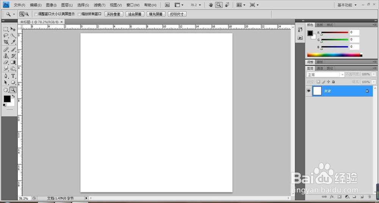Toggle zoom out mode button
The image size is (379, 203).
click(27, 14)
